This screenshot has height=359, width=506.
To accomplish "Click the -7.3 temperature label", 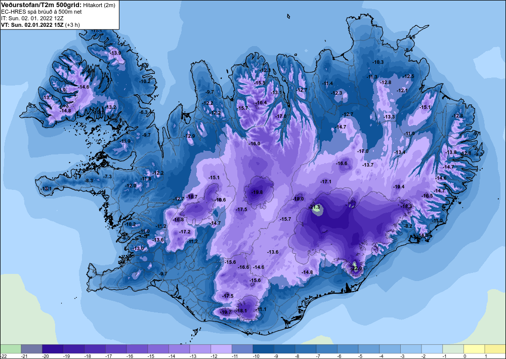I will (107, 177).
